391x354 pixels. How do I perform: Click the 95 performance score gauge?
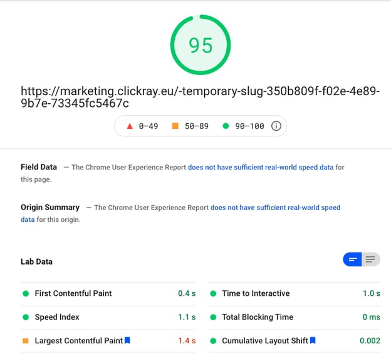click(x=201, y=45)
